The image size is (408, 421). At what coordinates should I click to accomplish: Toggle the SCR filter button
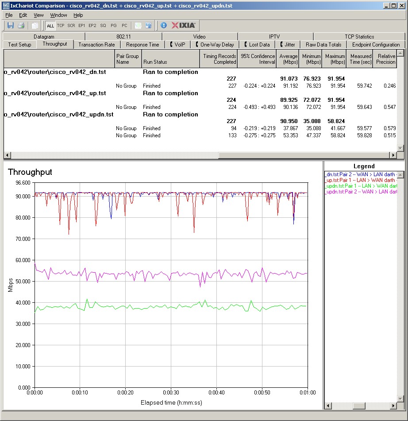click(71, 26)
